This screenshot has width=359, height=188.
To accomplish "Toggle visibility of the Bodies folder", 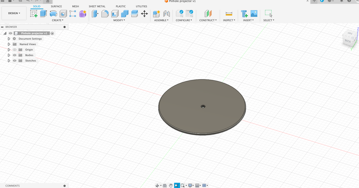I will (x=14, y=55).
